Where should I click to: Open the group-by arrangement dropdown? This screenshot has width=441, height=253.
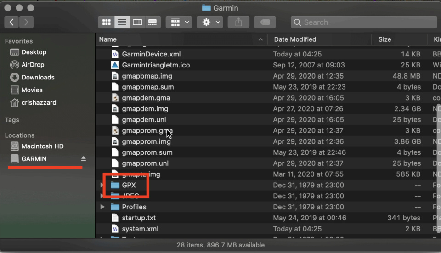pyautogui.click(x=180, y=22)
